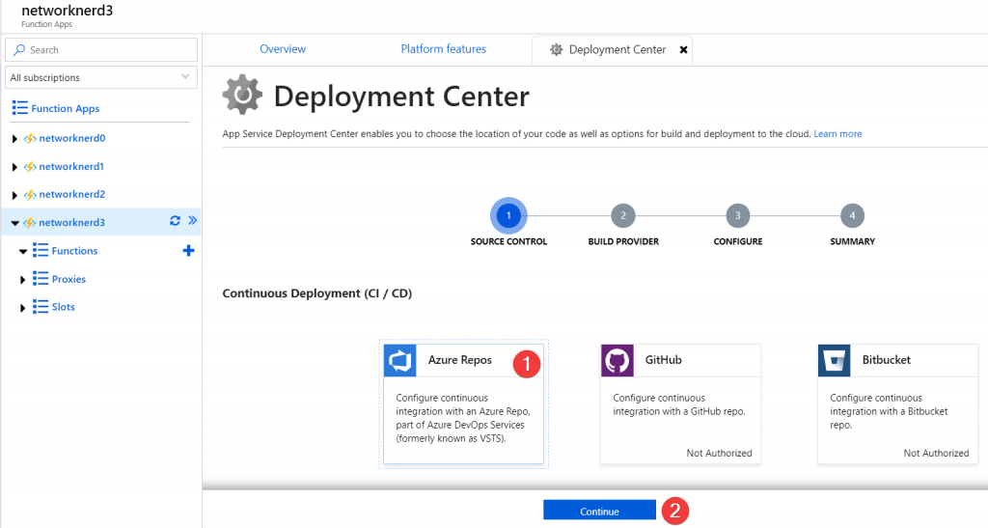This screenshot has height=528, width=988.
Task: Click the Functions list icon
Action: [41, 251]
